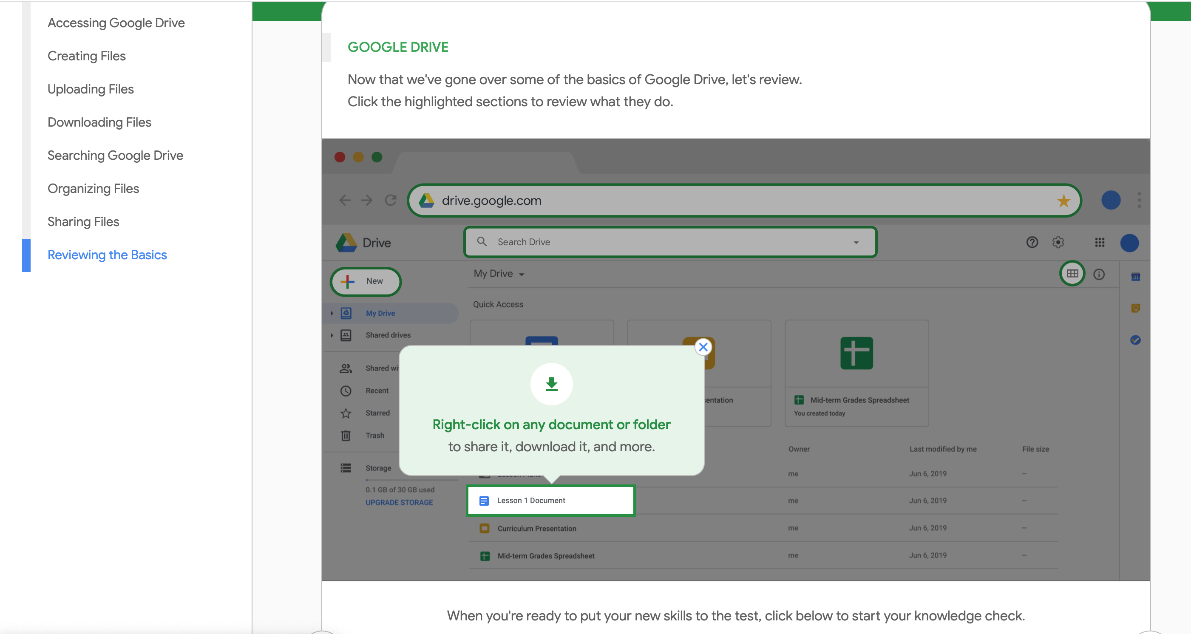The image size is (1191, 634).
Task: Click the browser profile circle beside the address bar
Action: pyautogui.click(x=1111, y=200)
